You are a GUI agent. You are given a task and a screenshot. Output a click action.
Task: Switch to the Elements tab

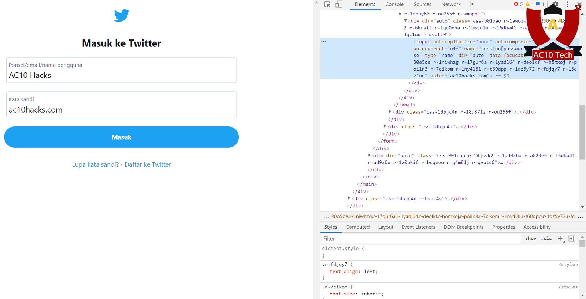[x=365, y=4]
